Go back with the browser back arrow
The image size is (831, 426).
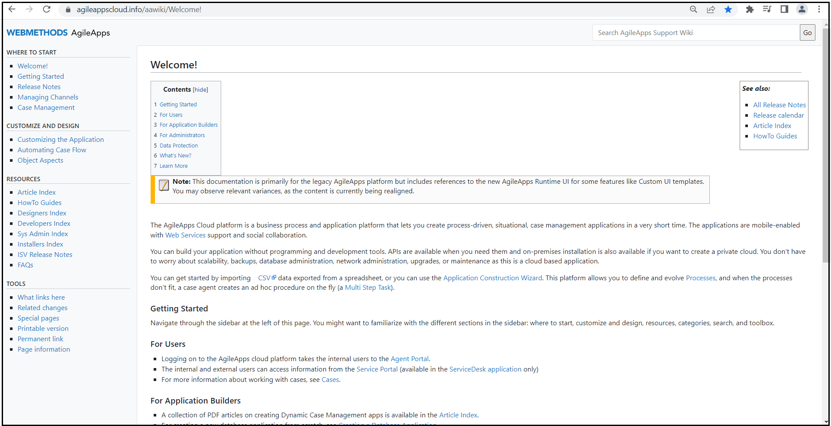12,9
